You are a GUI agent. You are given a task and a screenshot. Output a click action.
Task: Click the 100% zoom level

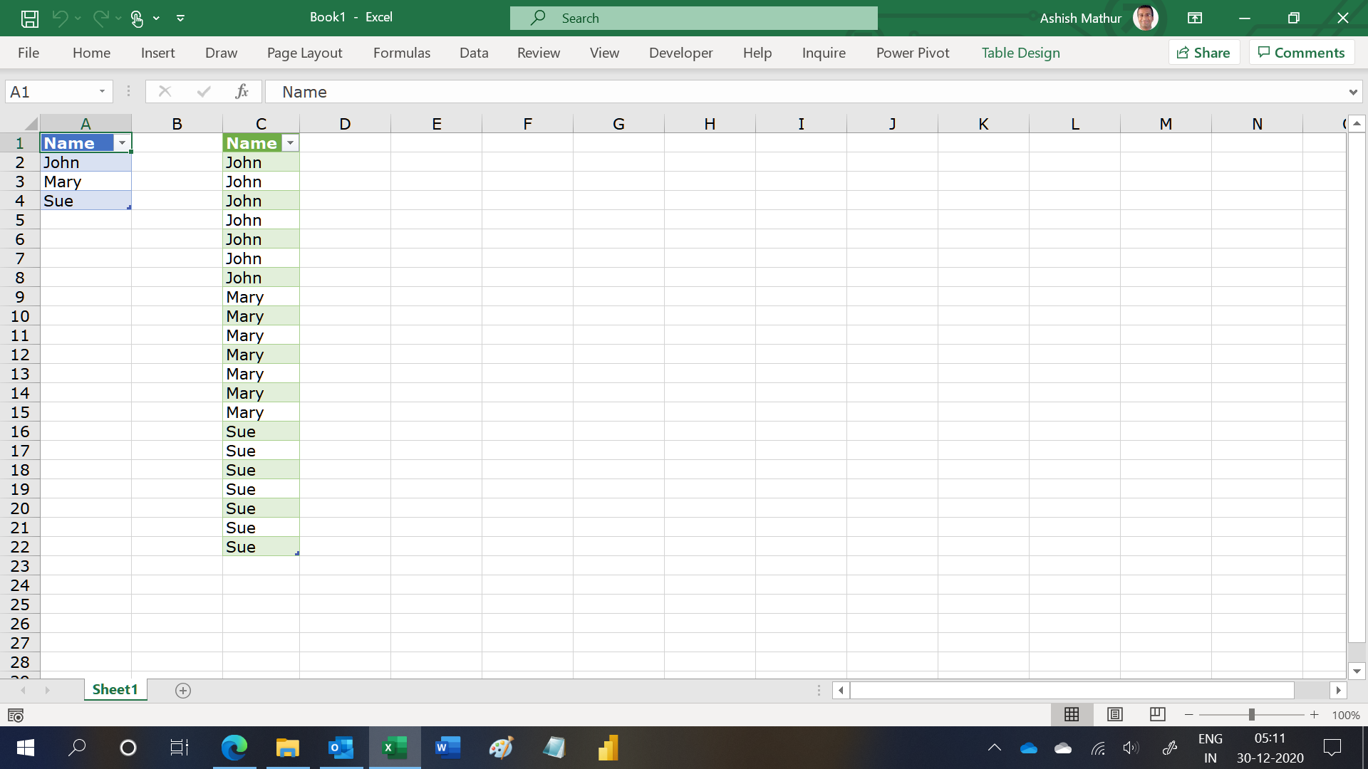(x=1346, y=715)
